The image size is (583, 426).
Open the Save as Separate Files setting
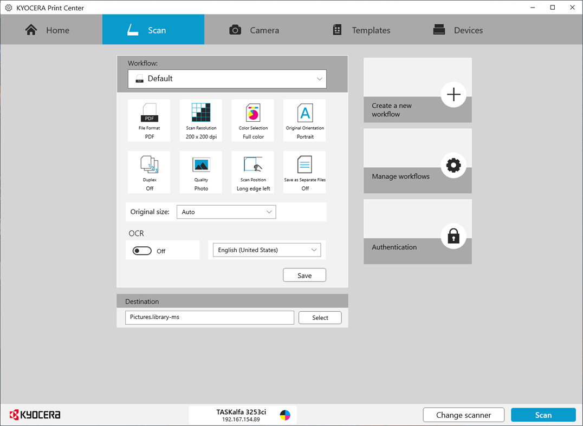pos(304,172)
